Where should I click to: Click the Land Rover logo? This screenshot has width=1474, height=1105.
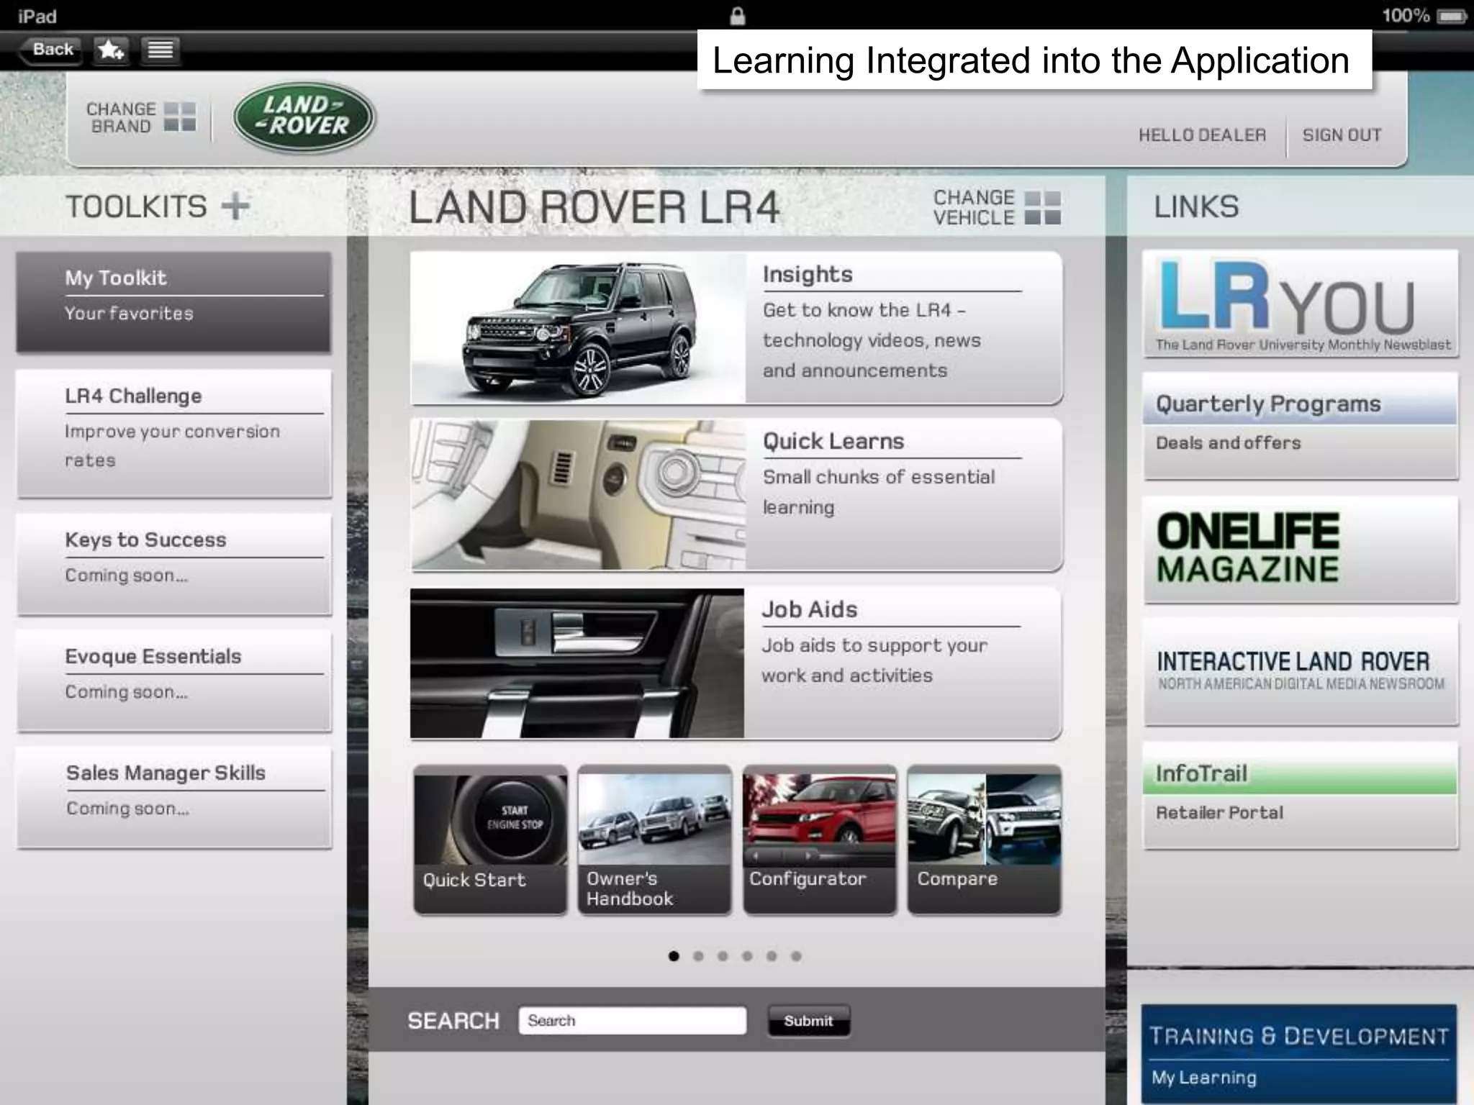304,117
